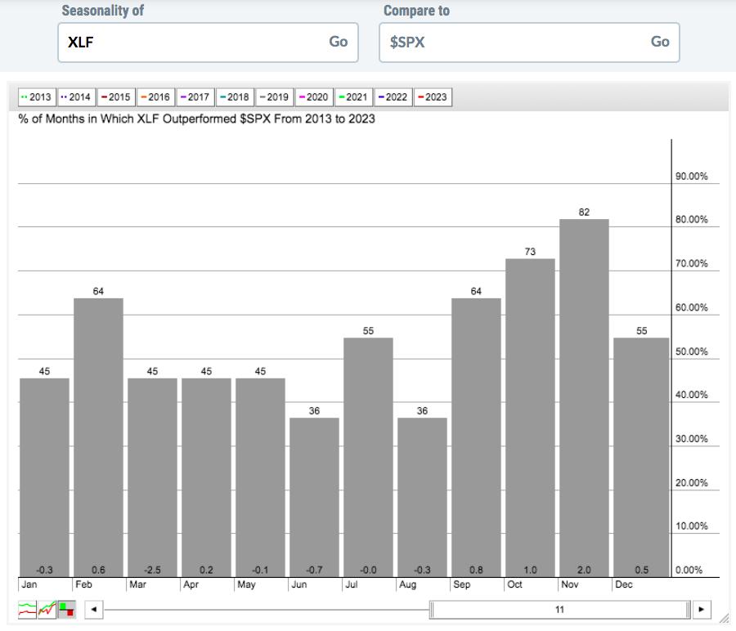736x631 pixels.
Task: Select the histogram chart mode icon
Action: pyautogui.click(x=66, y=610)
